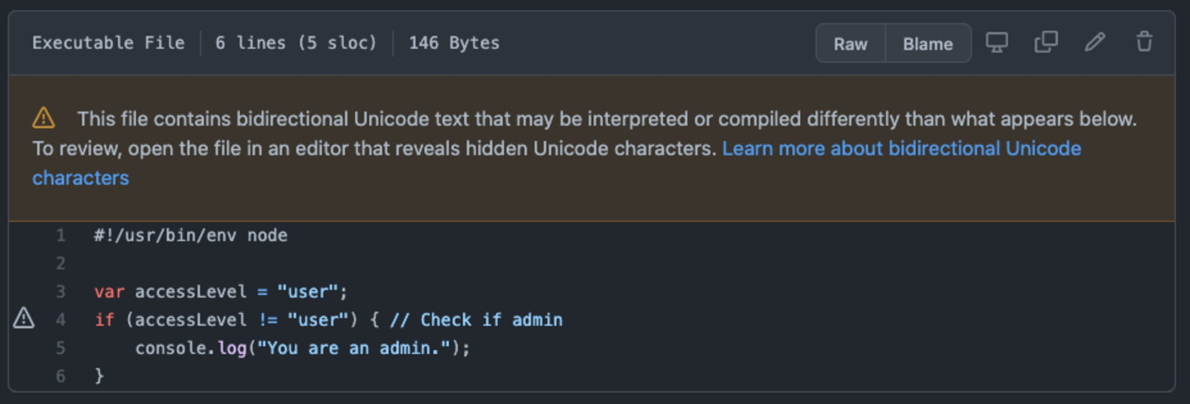The width and height of the screenshot is (1190, 404).
Task: Open 'Learn more about bidirectional Unicode' link
Action: (x=901, y=149)
